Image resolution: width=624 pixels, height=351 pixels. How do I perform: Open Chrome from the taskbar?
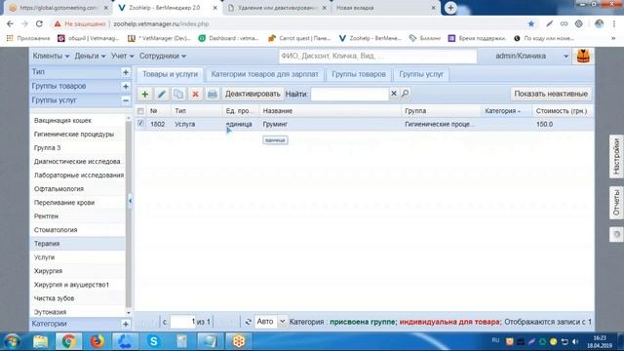click(x=69, y=341)
